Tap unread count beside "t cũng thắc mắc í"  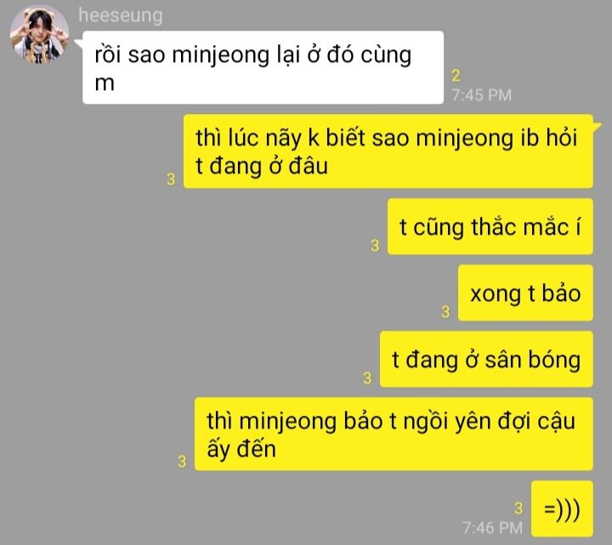tap(375, 246)
